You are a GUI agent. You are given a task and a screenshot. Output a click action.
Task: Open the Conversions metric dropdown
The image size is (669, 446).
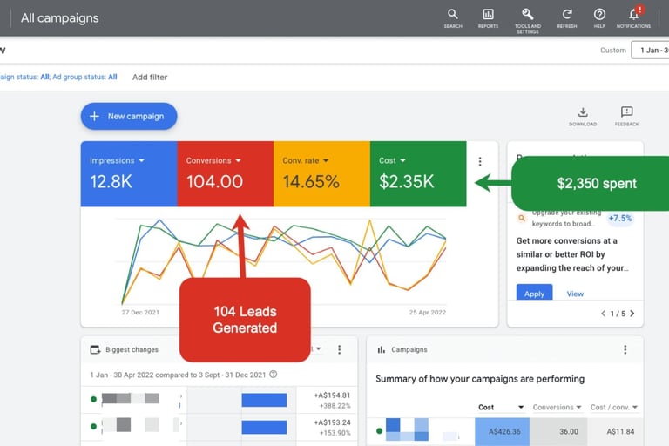pos(238,161)
